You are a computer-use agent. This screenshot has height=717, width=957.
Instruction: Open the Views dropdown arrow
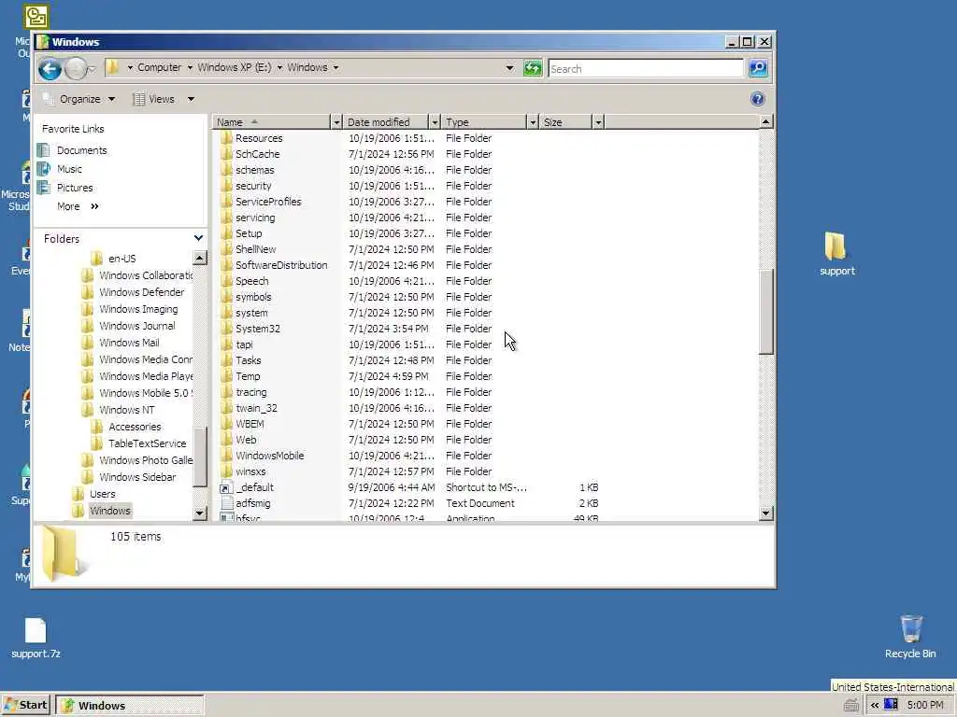(191, 99)
